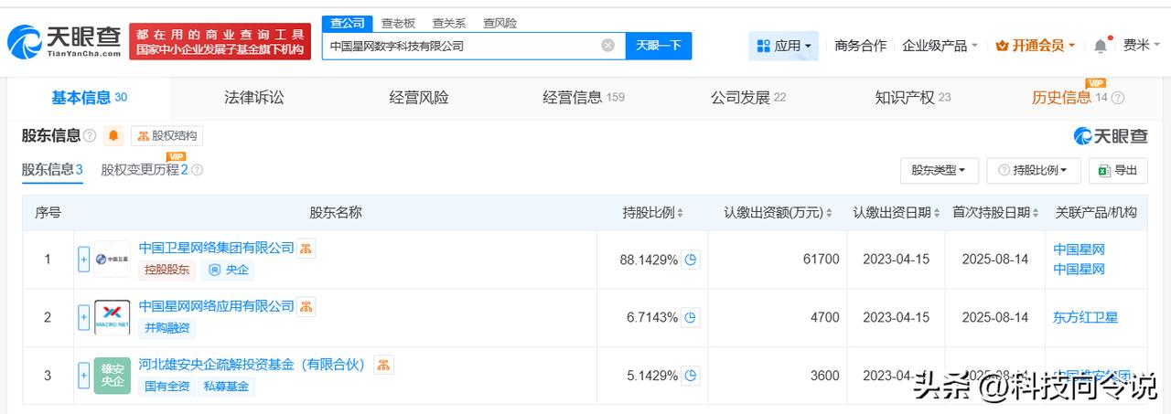This screenshot has width=1171, height=414.
Task: Open the 费米 user account dropdown
Action: click(1142, 45)
